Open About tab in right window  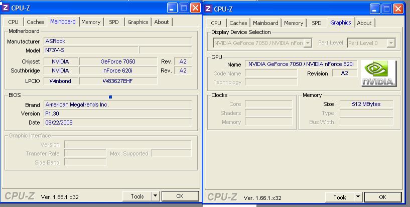pyautogui.click(x=364, y=23)
